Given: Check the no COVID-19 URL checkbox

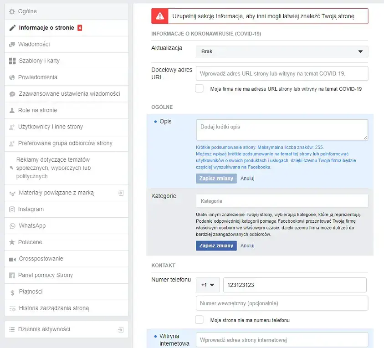Looking at the screenshot, I should [x=199, y=89].
